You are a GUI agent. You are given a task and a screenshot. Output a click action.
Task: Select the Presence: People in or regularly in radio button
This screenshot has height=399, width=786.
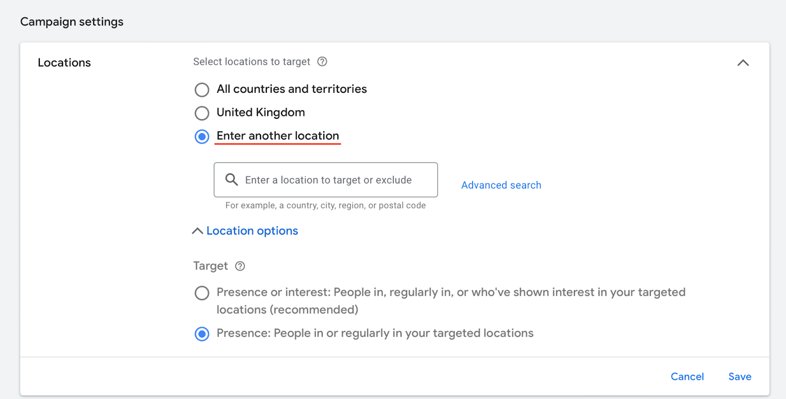(202, 334)
